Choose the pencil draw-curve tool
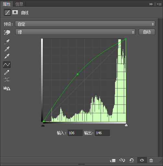Screen dimensions: 163x166 tap(7, 72)
